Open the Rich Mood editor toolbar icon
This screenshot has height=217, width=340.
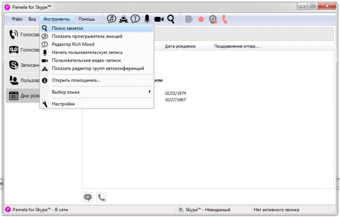click(x=135, y=19)
